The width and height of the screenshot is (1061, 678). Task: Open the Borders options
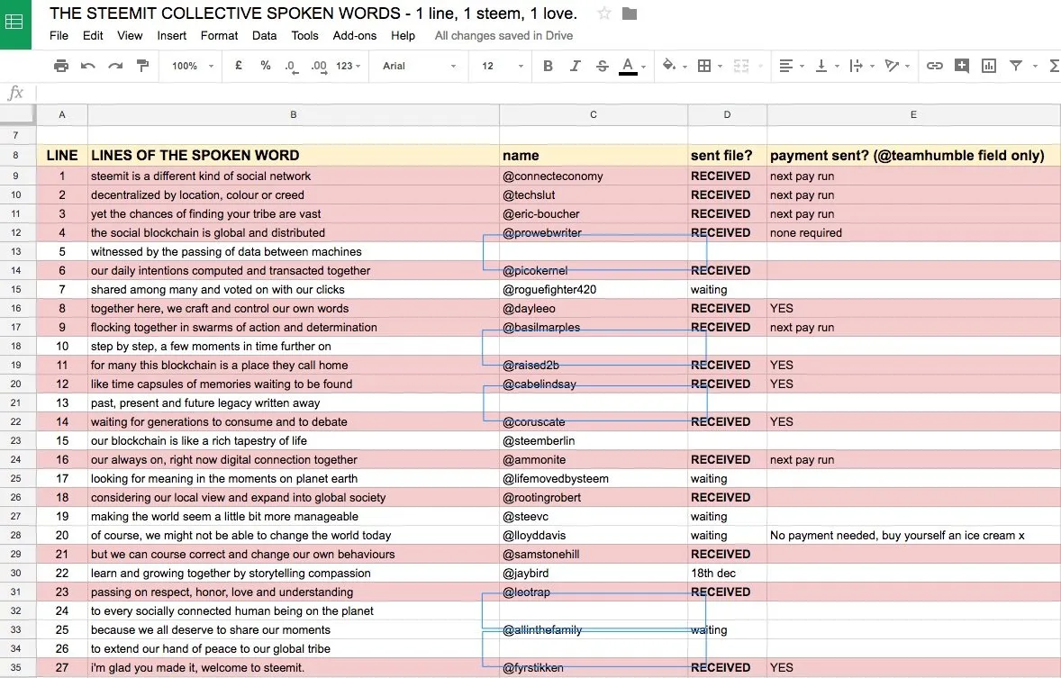tap(704, 66)
